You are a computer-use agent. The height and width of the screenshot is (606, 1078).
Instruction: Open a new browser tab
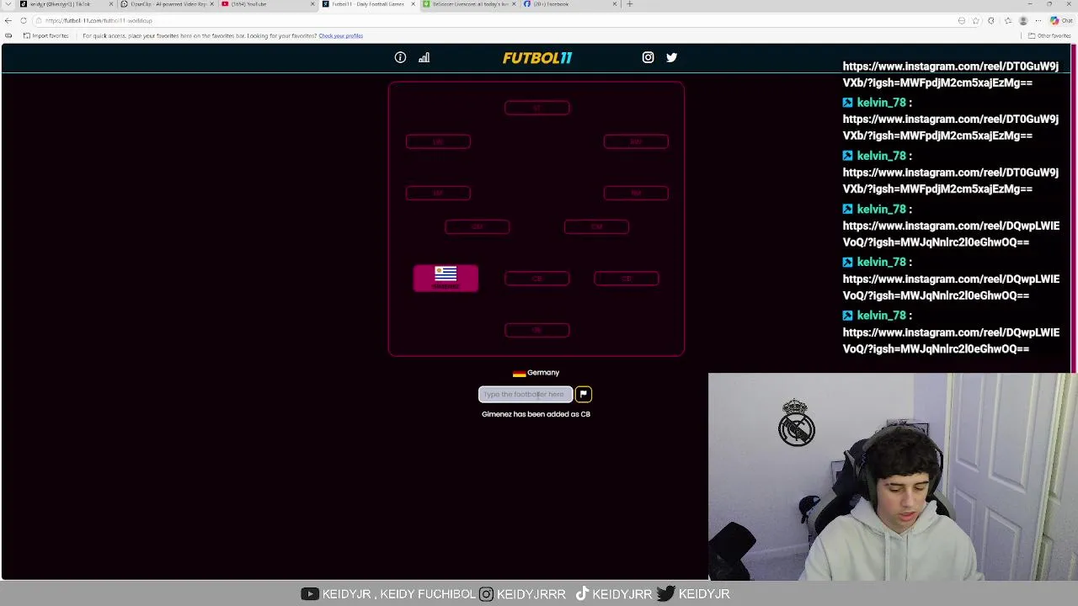point(630,4)
